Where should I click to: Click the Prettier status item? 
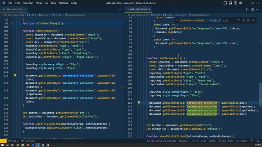[242, 141]
